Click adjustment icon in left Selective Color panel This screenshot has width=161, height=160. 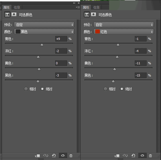click(7, 14)
